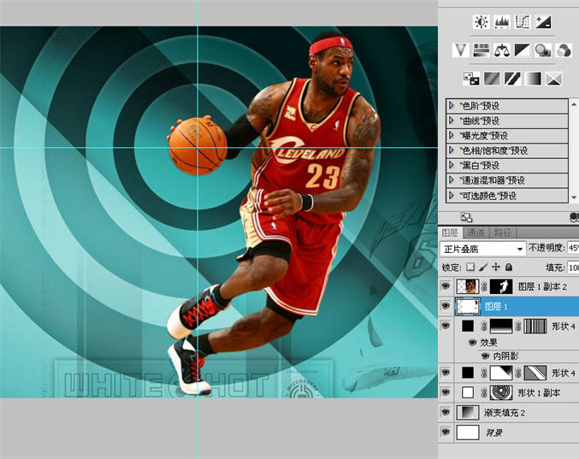Switch to the 通道 tab

[476, 232]
